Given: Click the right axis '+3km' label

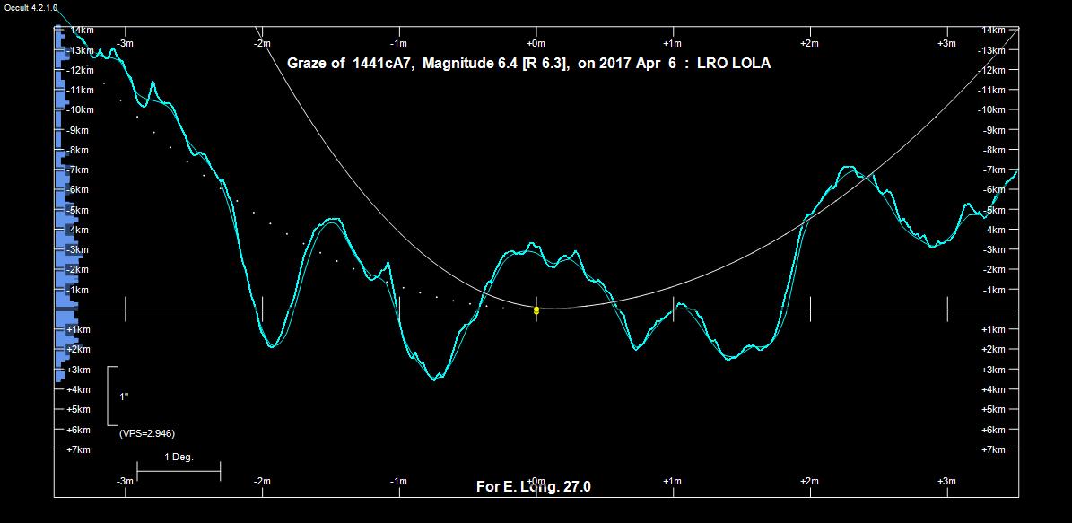Looking at the screenshot, I should (x=993, y=370).
